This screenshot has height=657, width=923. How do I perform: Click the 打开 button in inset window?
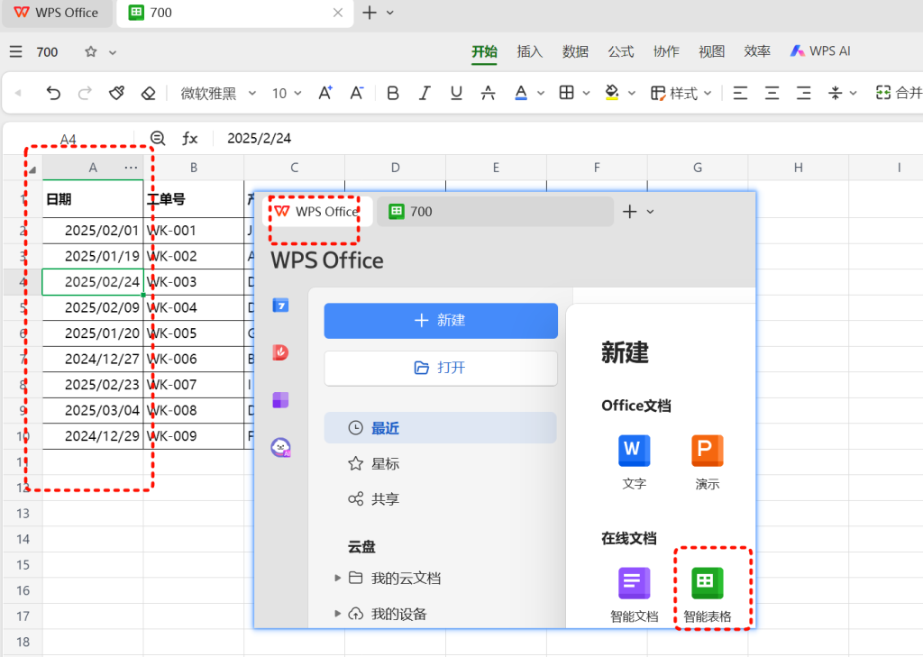440,368
